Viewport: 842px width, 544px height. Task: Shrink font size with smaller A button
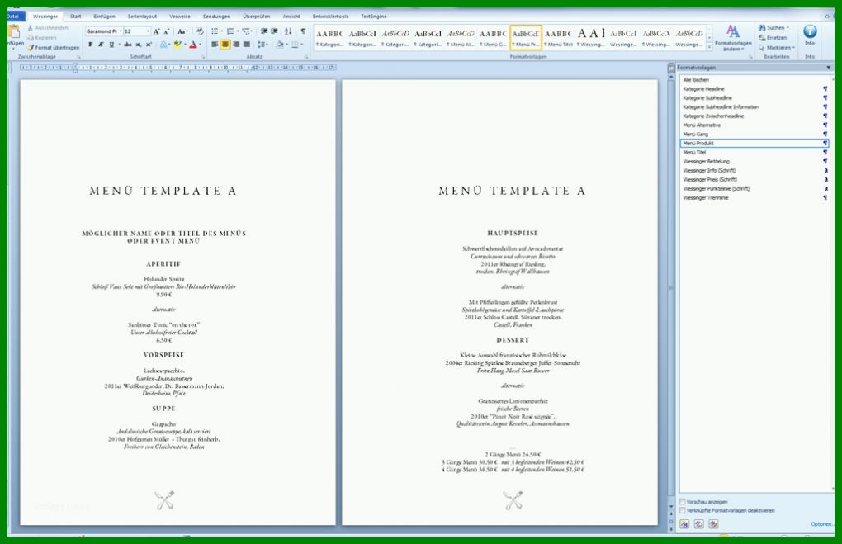pyautogui.click(x=167, y=31)
